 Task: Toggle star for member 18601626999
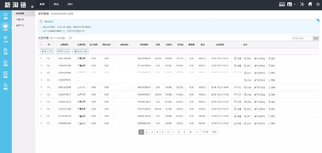click(x=42, y=87)
